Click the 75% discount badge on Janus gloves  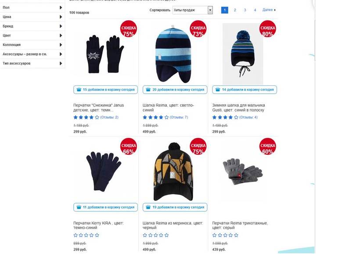tap(129, 29)
